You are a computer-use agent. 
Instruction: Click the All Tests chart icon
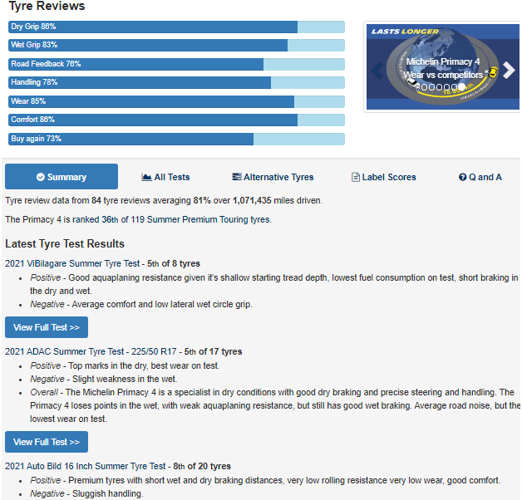(146, 177)
